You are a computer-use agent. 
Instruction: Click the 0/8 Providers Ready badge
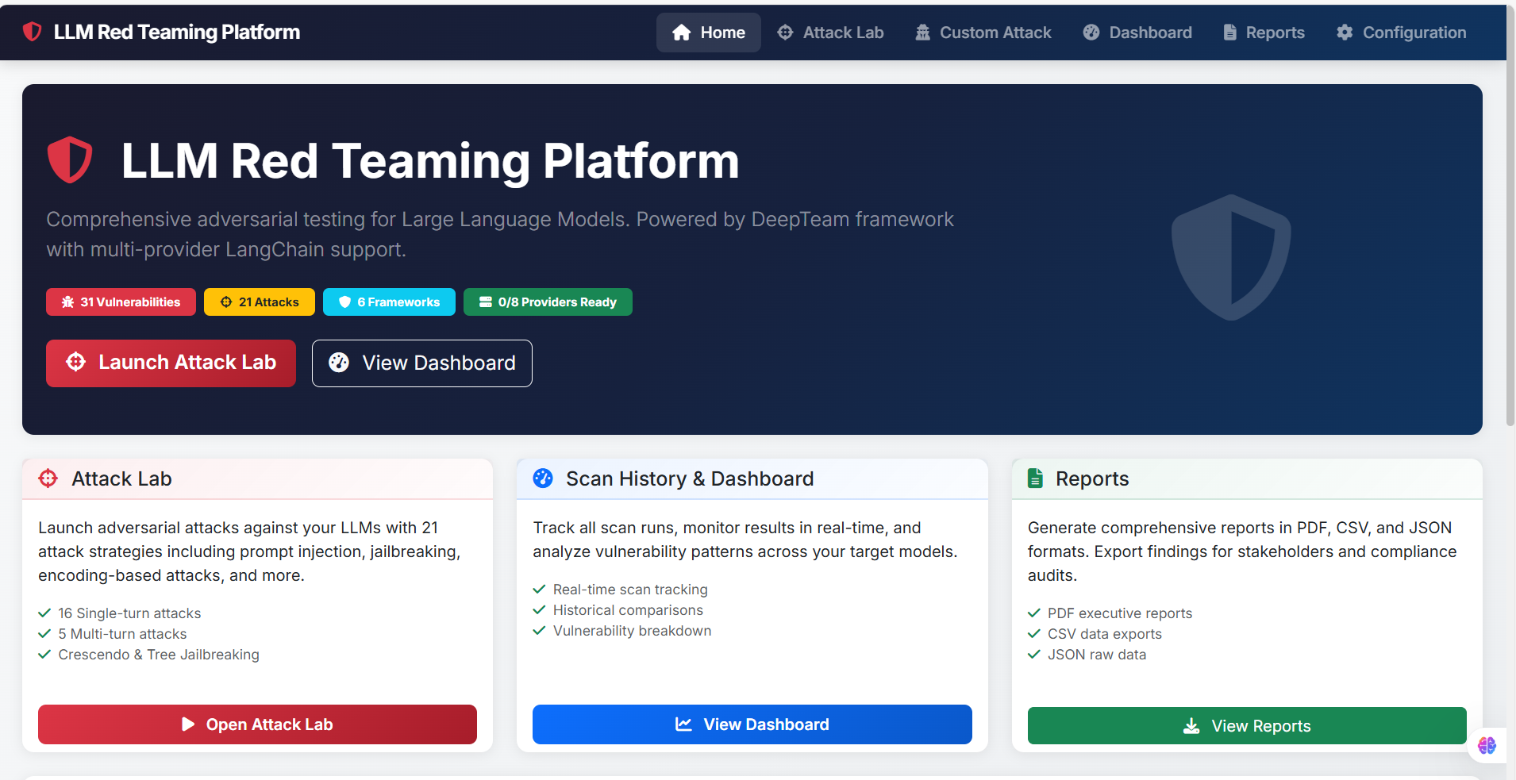tap(547, 302)
